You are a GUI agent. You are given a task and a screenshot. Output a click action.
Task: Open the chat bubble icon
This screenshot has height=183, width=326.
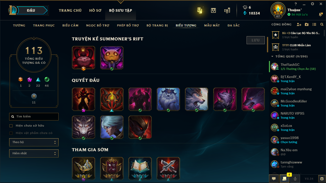pos(274,179)
